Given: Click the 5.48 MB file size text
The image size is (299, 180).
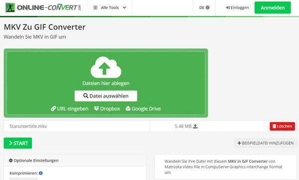Looking at the screenshot, I should tap(183, 126).
